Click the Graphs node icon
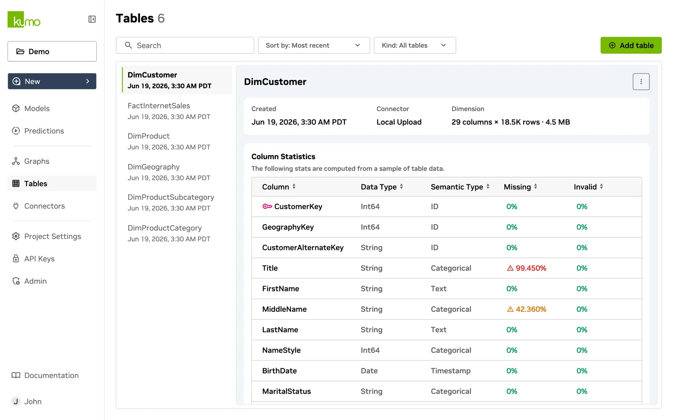Image resolution: width=673 pixels, height=420 pixels. pos(16,161)
